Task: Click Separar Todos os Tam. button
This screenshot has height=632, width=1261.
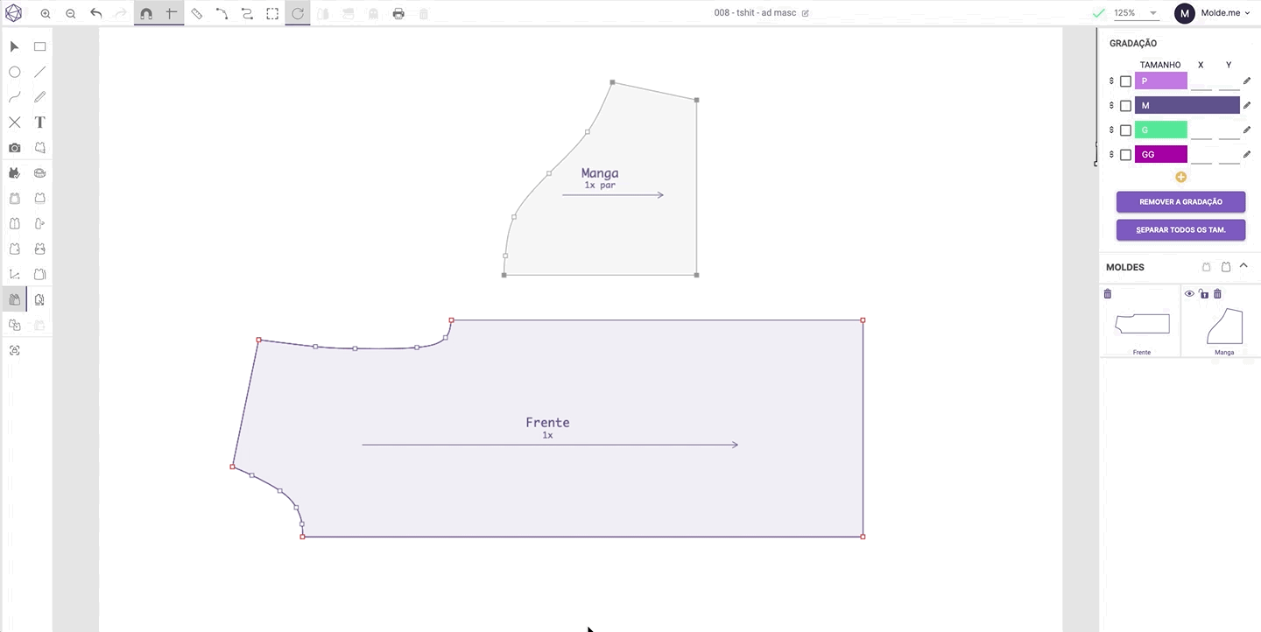Action: tap(1180, 230)
